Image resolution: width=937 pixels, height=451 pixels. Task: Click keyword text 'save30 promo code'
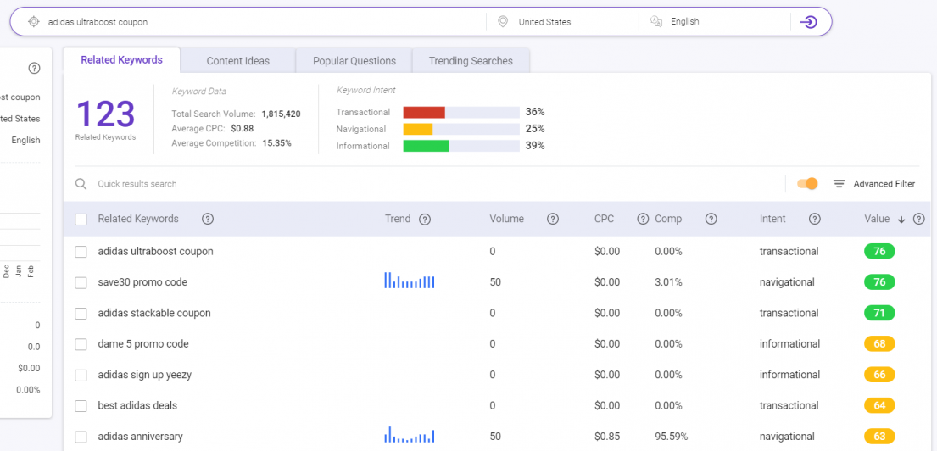point(142,282)
